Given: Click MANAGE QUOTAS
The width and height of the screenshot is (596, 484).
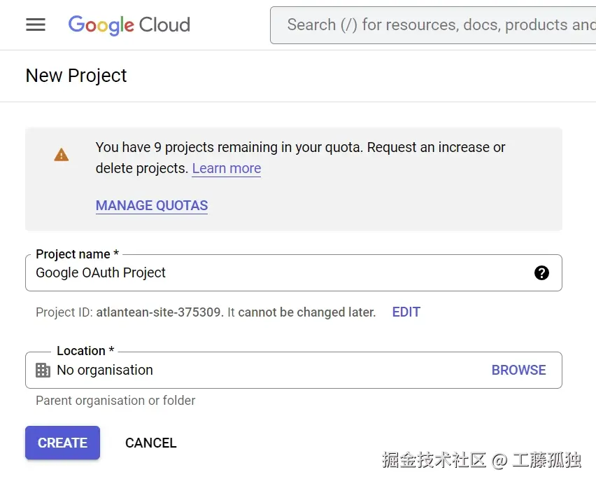Looking at the screenshot, I should (x=151, y=205).
